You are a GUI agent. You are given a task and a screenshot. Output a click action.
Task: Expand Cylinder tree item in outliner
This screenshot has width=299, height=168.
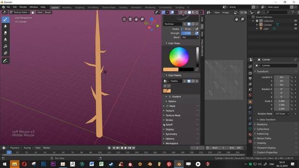[257, 25]
